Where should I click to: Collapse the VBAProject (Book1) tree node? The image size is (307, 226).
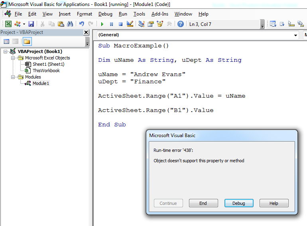click(5, 51)
